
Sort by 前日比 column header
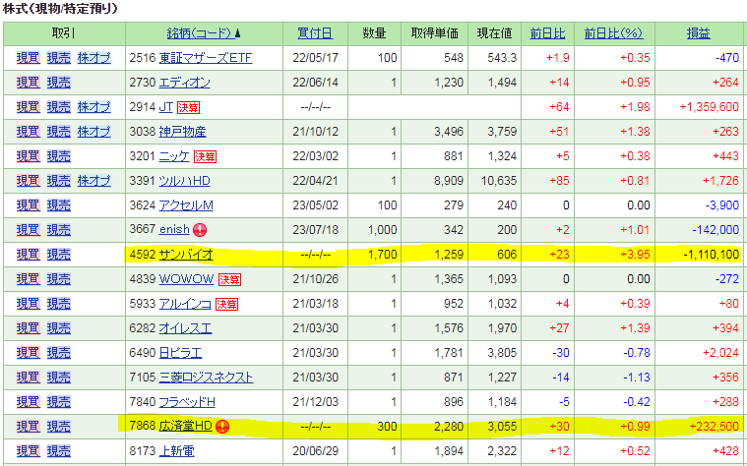(x=547, y=33)
